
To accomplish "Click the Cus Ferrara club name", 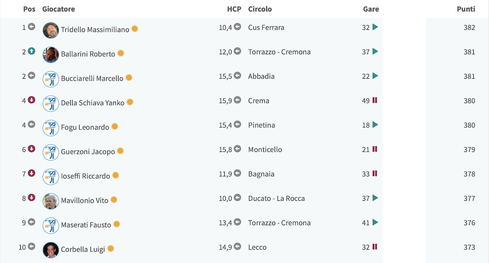I will pyautogui.click(x=266, y=27).
